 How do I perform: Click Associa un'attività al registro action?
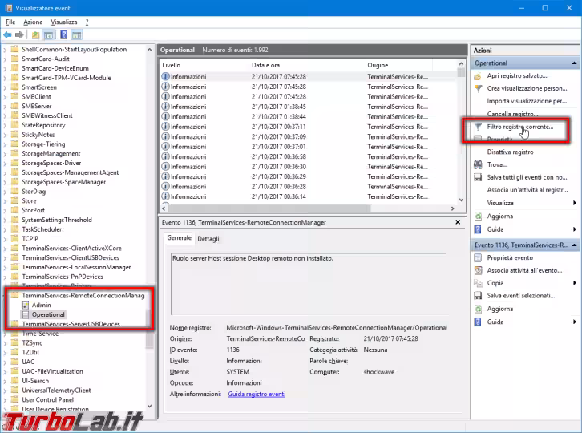point(527,190)
